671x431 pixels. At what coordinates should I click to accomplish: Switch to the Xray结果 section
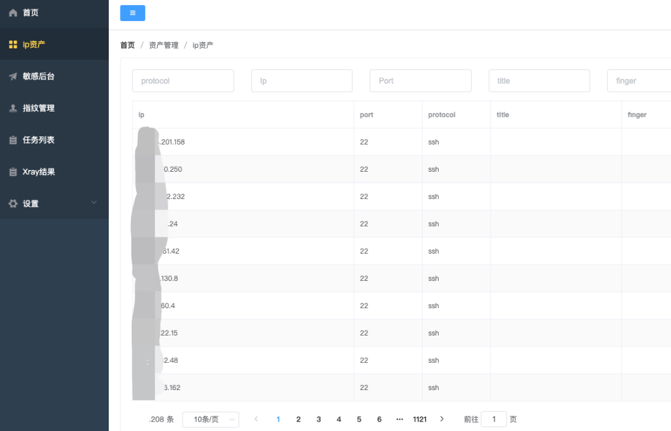coord(39,171)
